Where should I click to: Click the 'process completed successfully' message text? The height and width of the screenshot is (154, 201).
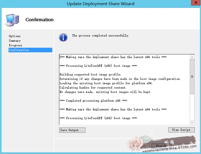point(100,35)
